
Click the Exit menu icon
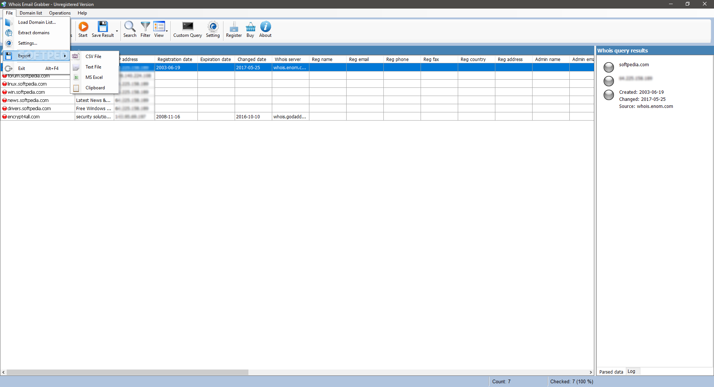9,68
